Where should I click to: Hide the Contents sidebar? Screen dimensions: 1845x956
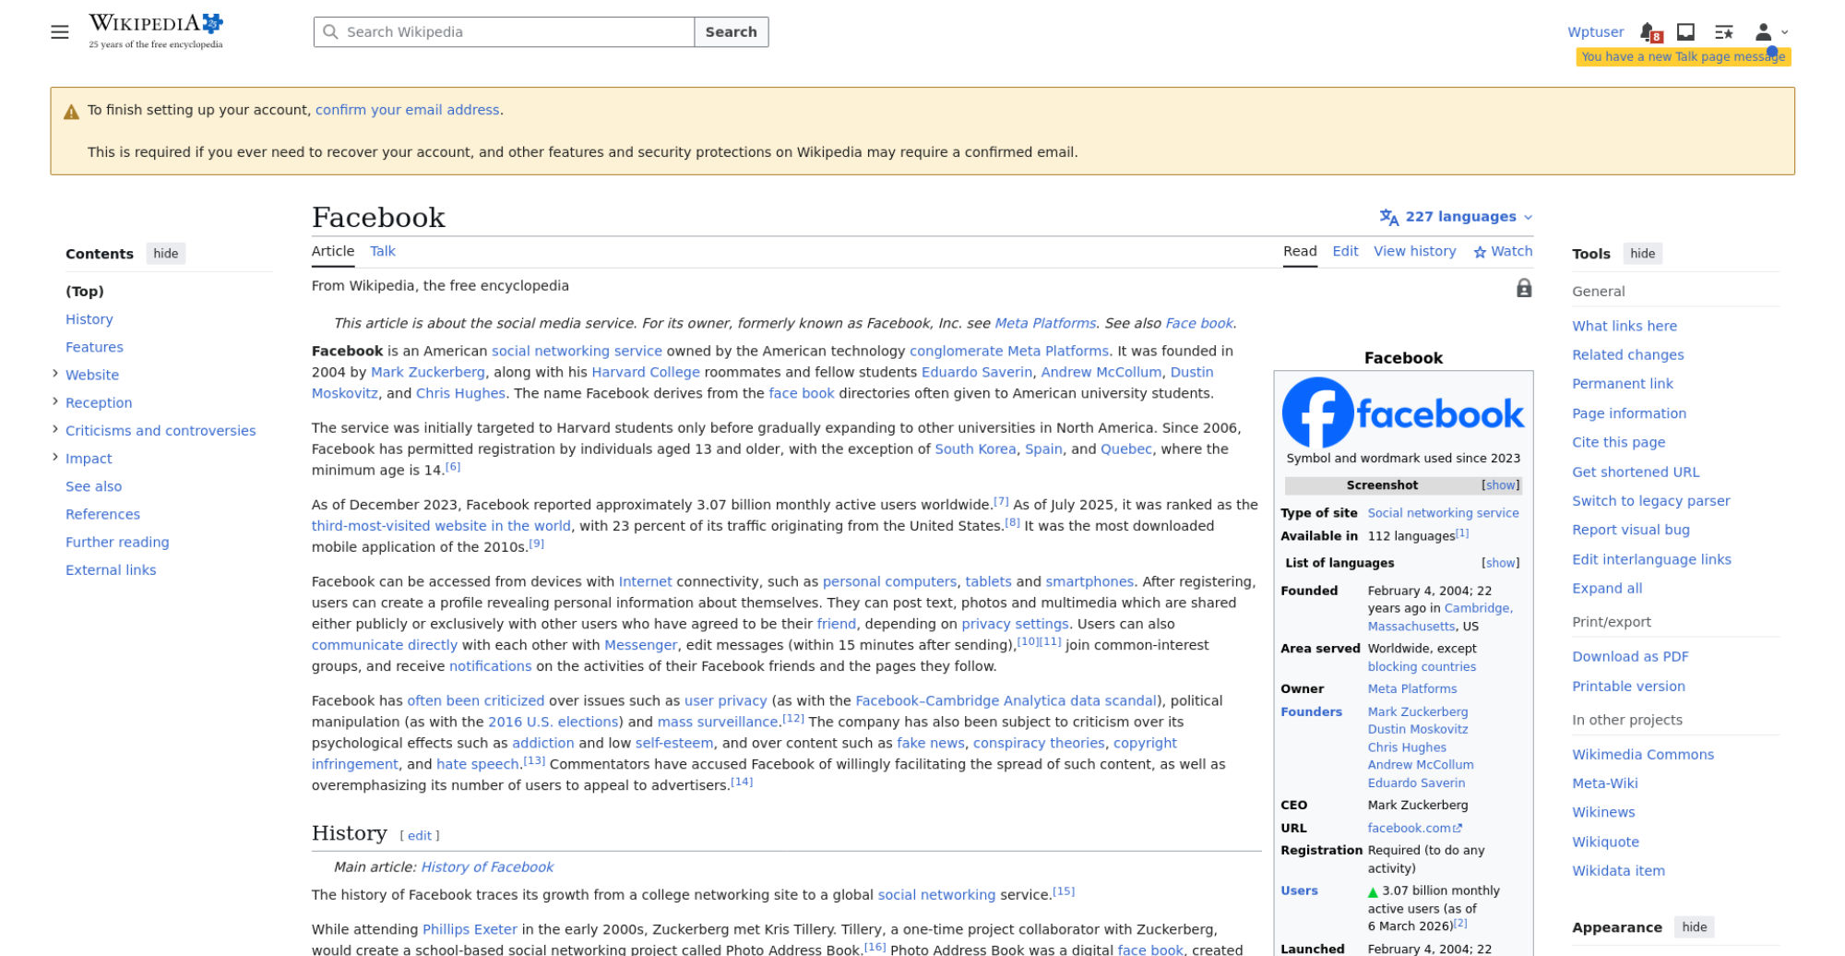166,254
